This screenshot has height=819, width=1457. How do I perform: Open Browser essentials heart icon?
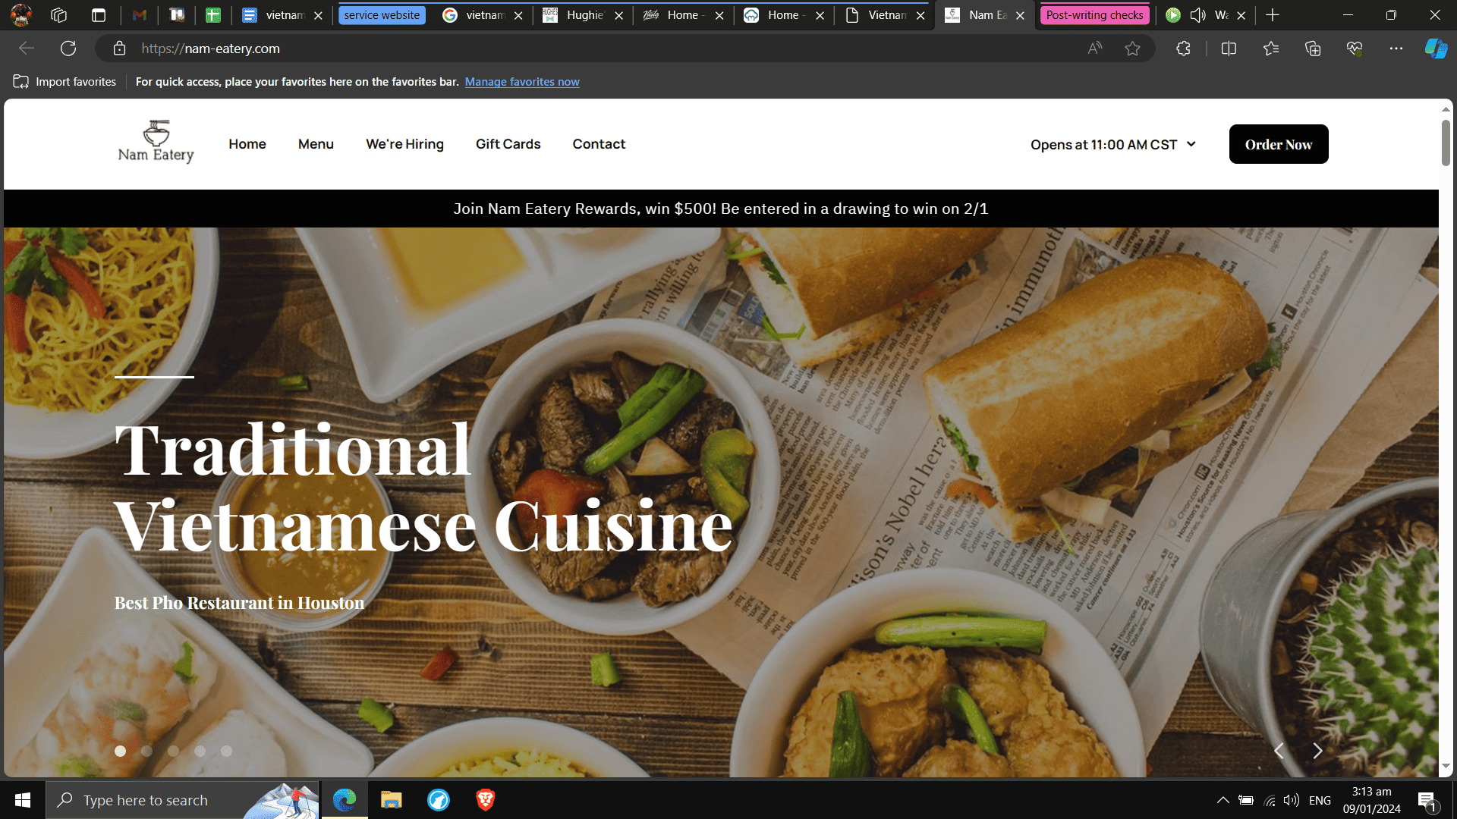point(1355,49)
